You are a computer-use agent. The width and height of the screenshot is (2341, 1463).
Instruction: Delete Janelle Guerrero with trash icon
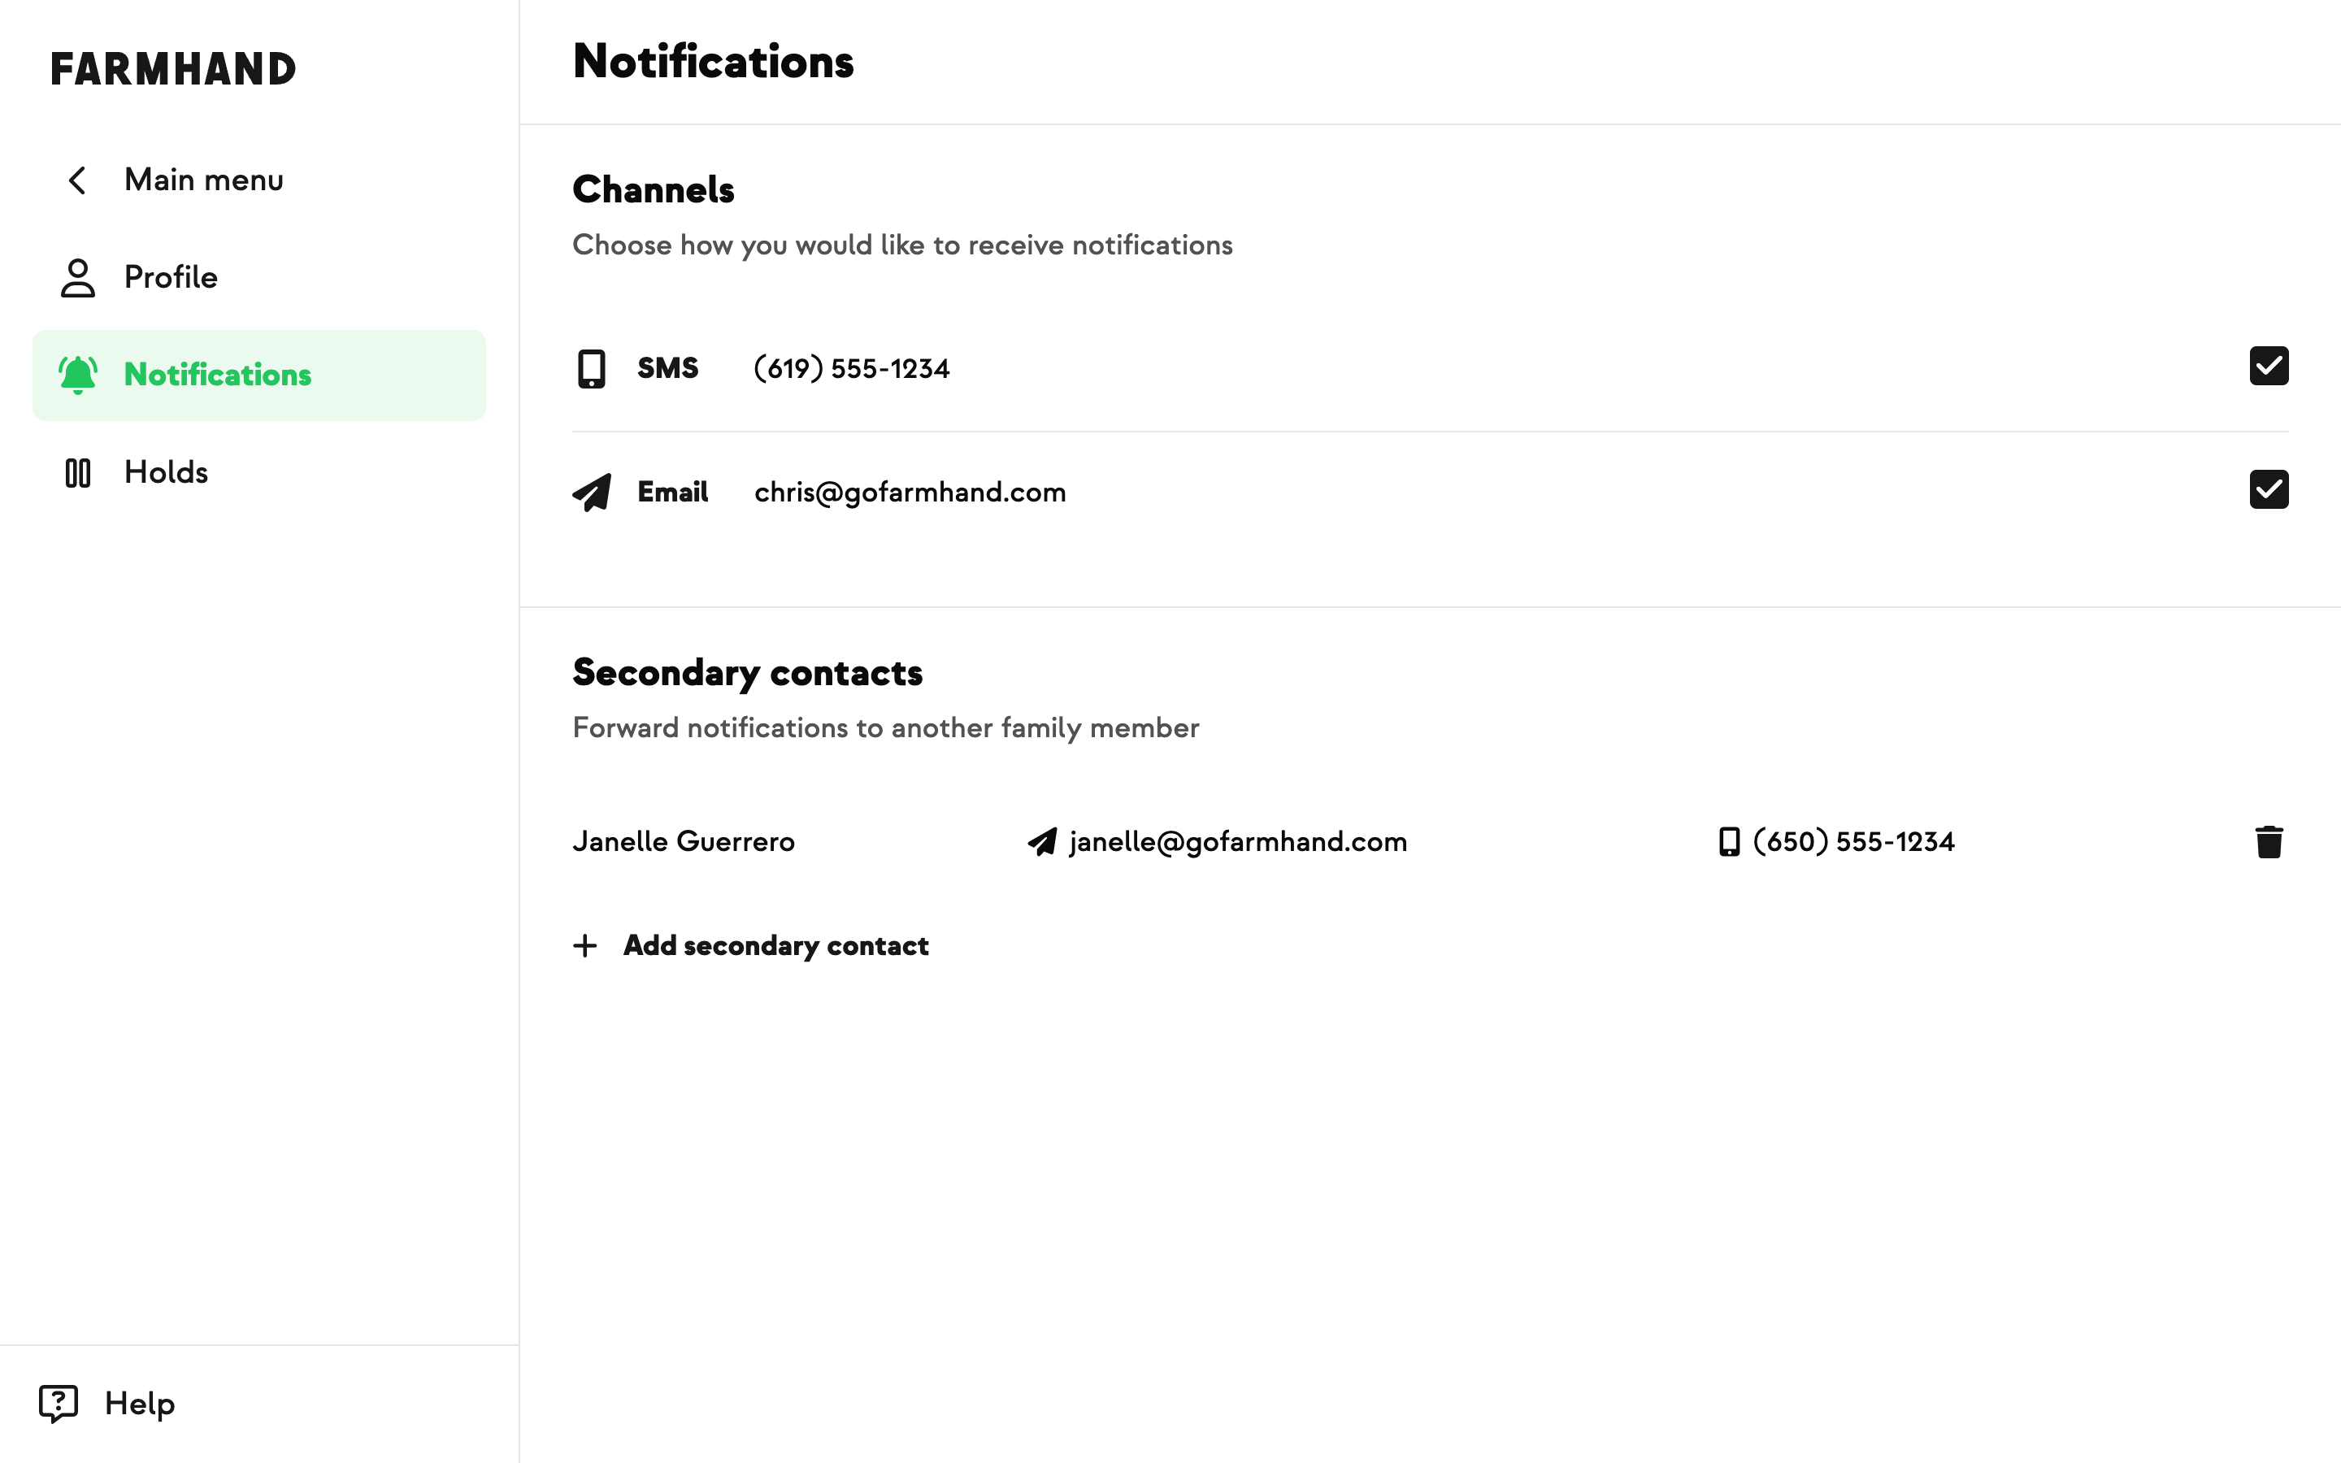click(x=2269, y=842)
